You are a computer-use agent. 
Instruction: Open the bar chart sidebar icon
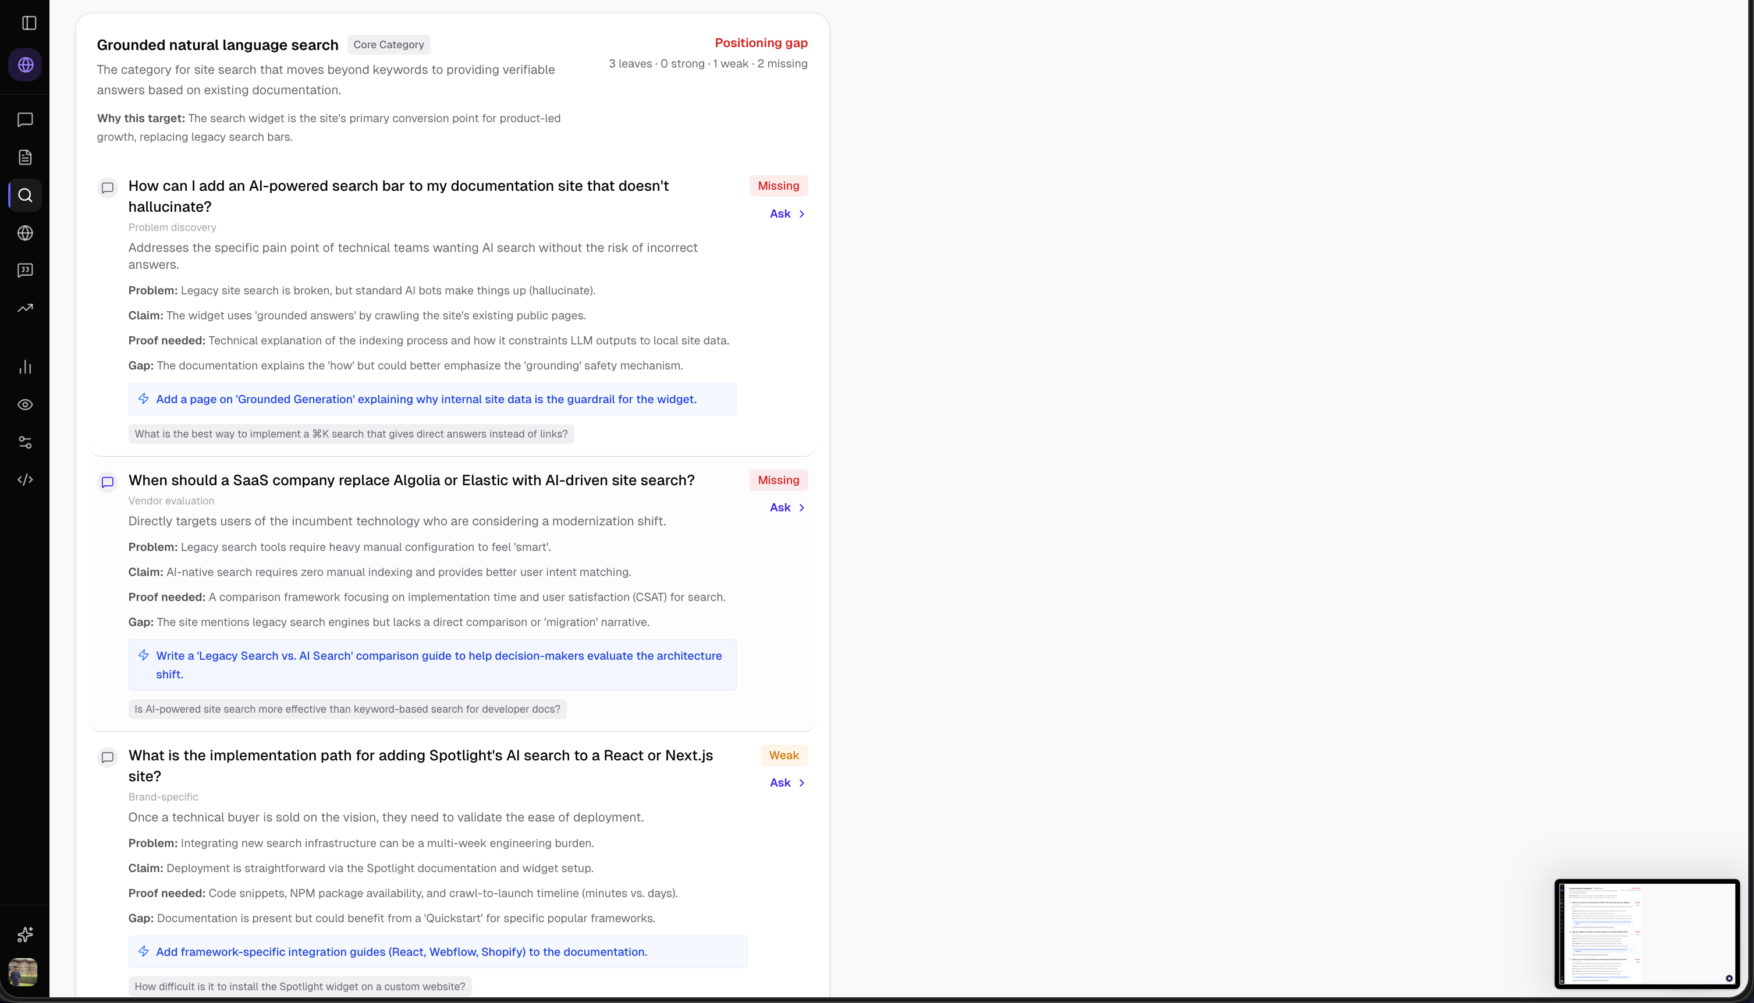coord(26,367)
